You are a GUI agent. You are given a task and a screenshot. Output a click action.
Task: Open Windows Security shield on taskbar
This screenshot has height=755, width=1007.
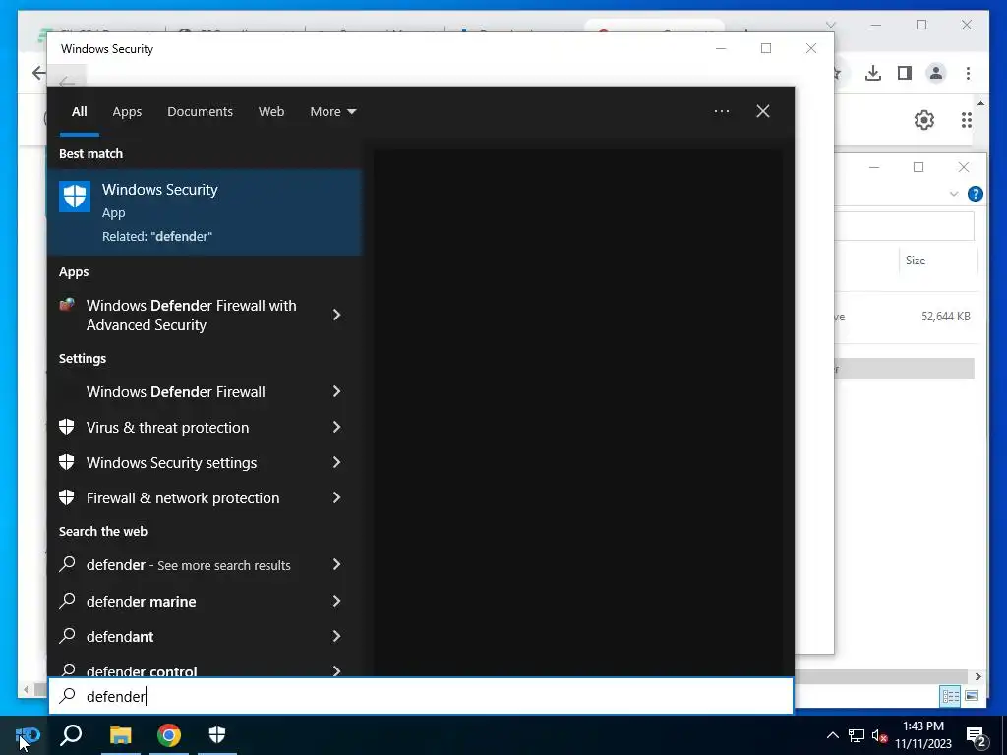pyautogui.click(x=217, y=735)
